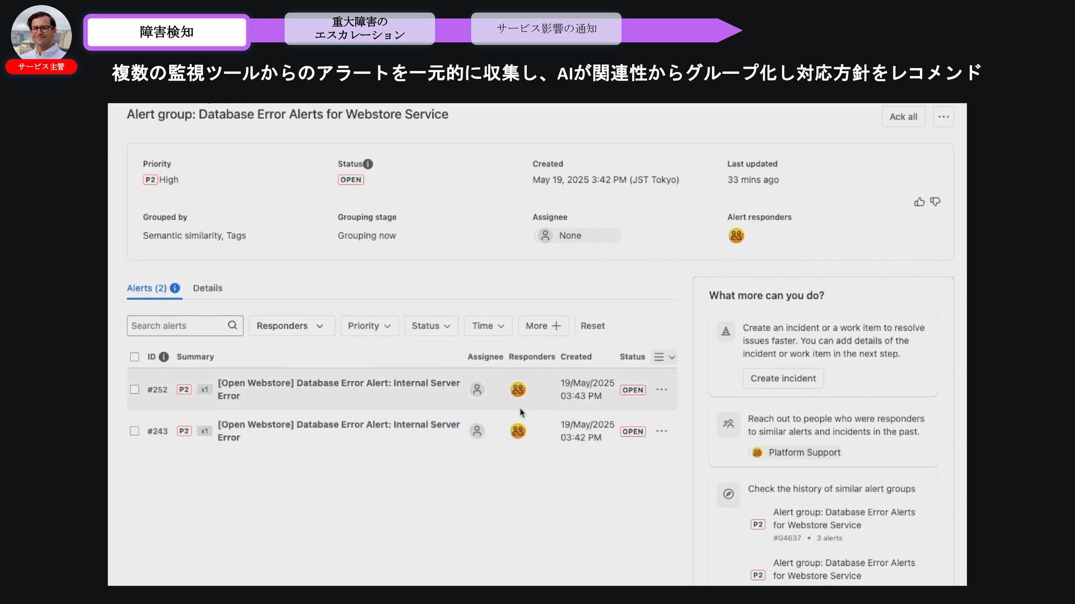Screen dimensions: 1075x604
Task: Click the Status info icon
Action: [x=368, y=164]
